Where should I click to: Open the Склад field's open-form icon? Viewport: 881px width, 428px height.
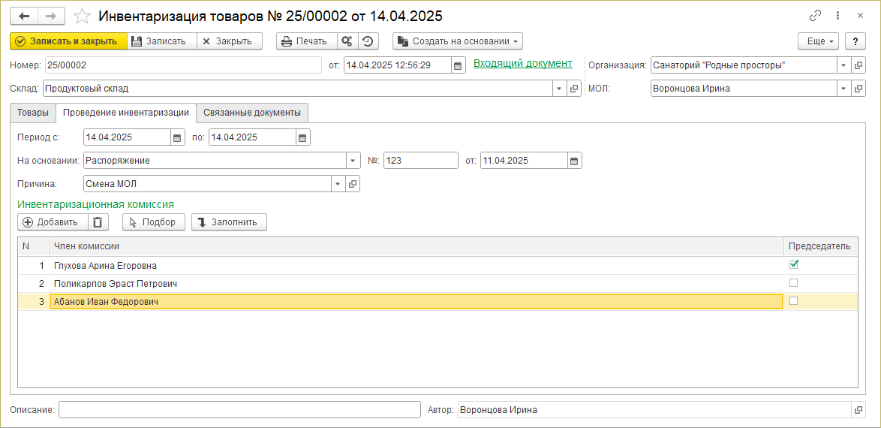point(574,89)
